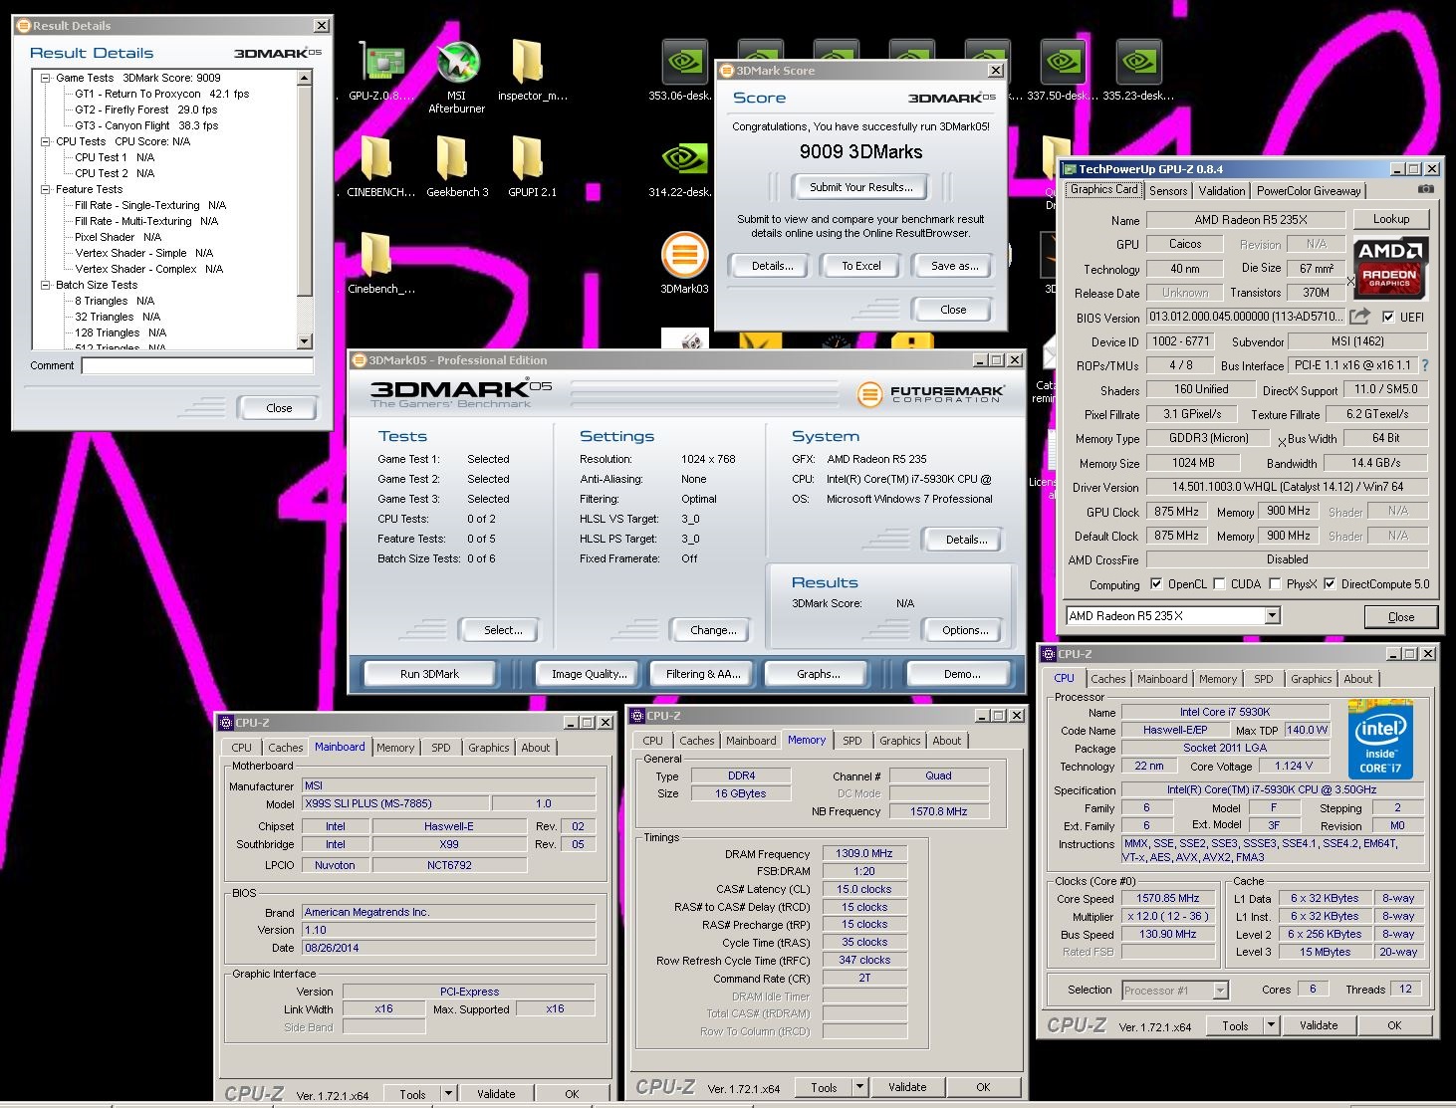Select GT2 - Firefly Forest result row
The height and width of the screenshot is (1108, 1456).
[146, 110]
